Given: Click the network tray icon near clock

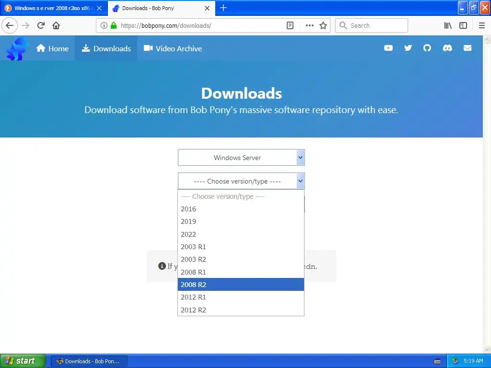Looking at the screenshot, I should pyautogui.click(x=456, y=361).
